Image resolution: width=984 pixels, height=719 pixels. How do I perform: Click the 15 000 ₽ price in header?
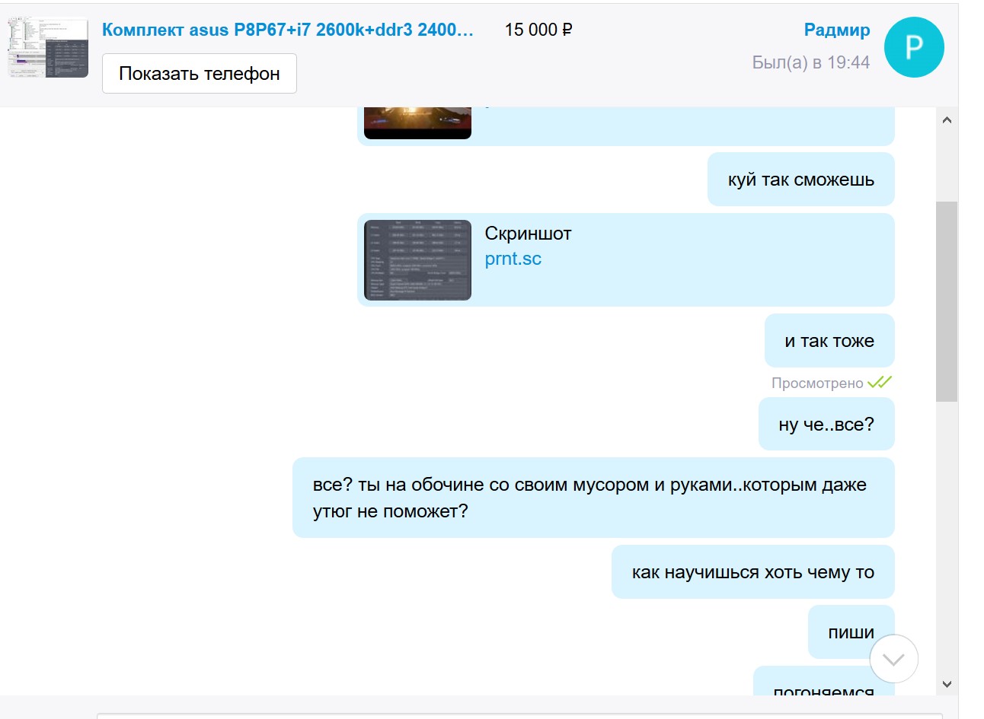[538, 30]
